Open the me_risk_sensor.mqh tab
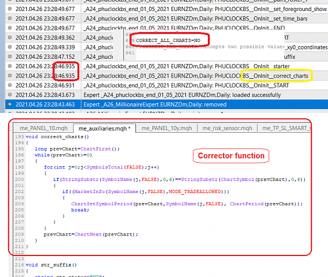328x277 pixels. (227, 128)
